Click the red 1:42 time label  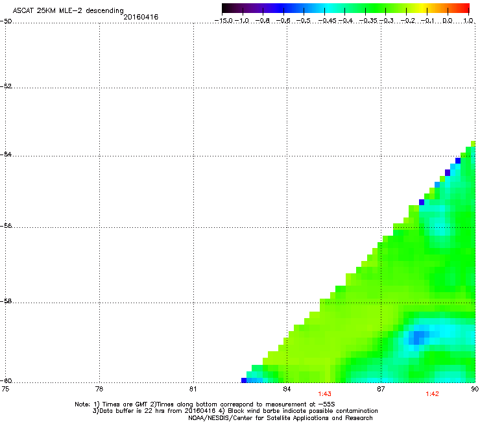tap(432, 394)
